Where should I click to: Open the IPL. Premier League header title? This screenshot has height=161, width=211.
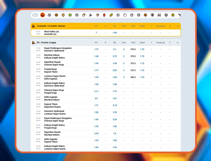(x=47, y=43)
